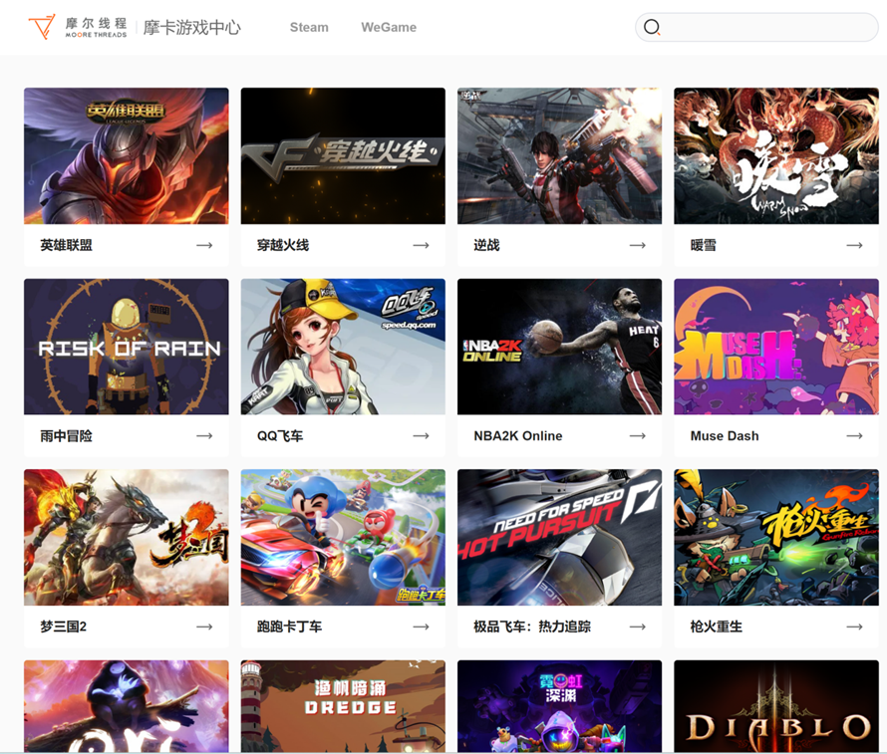Open the 梦三国2 cover image
Screen dimensions: 887x754
pos(126,537)
